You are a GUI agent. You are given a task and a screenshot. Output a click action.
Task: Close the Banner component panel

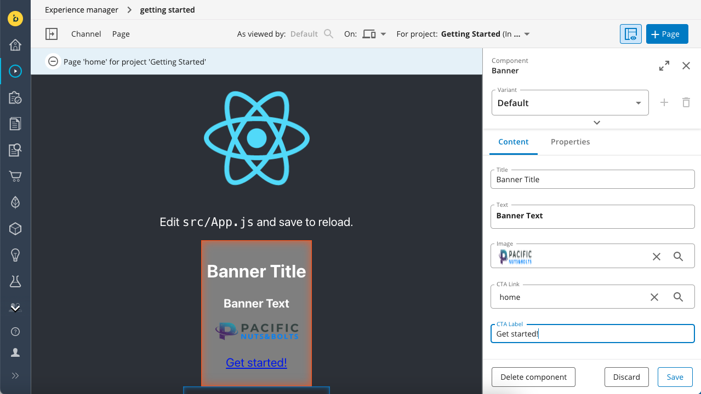686,66
